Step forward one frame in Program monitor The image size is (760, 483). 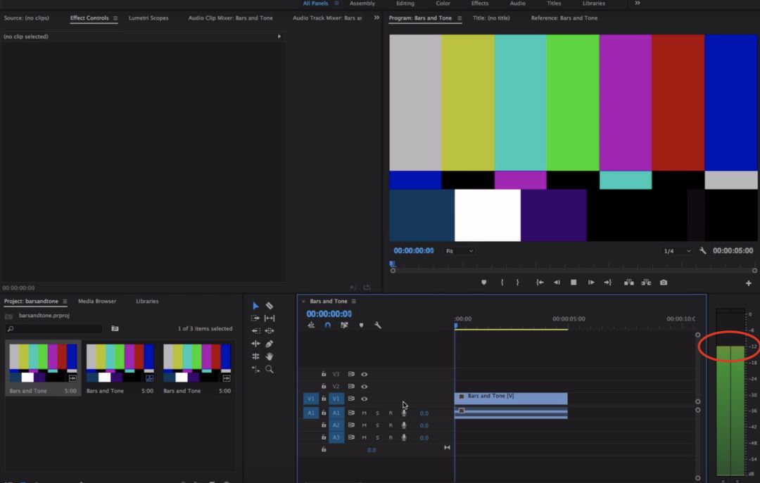[x=591, y=283]
